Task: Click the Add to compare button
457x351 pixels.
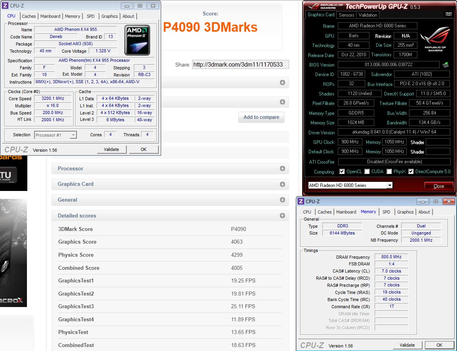Action: [x=261, y=117]
